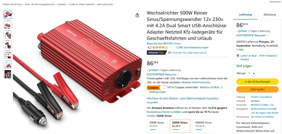Open the Menge quantity dropdown
The height and width of the screenshot is (134, 282).
point(251,73)
